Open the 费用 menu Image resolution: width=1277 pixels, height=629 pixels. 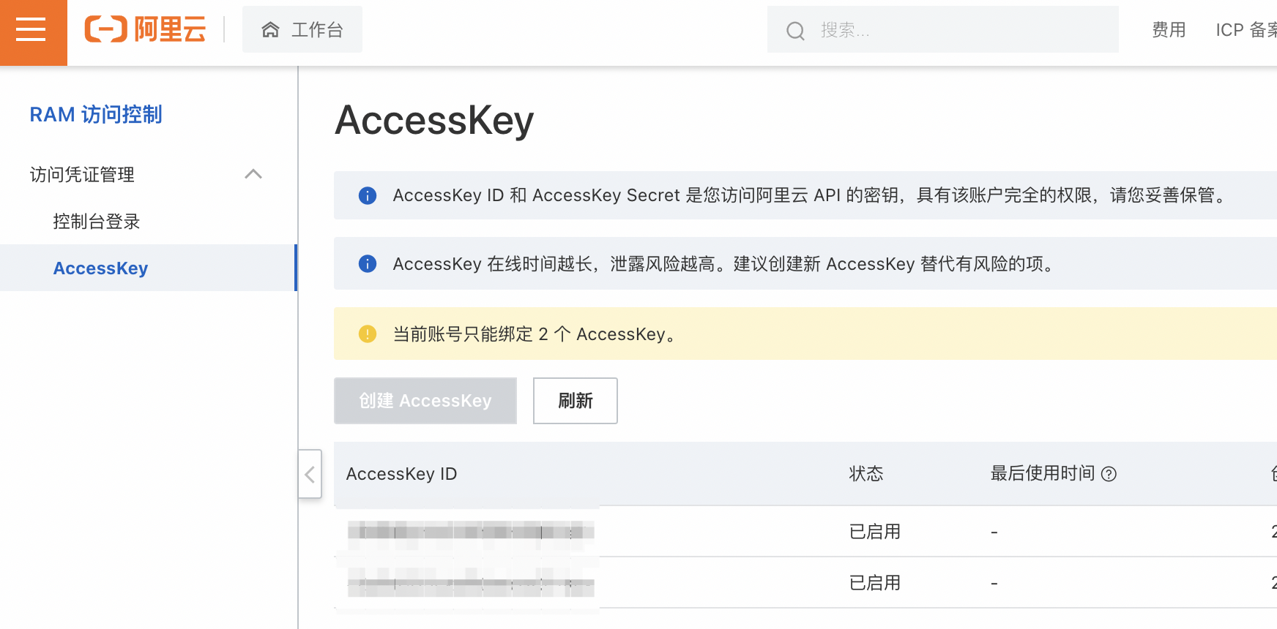tap(1168, 29)
